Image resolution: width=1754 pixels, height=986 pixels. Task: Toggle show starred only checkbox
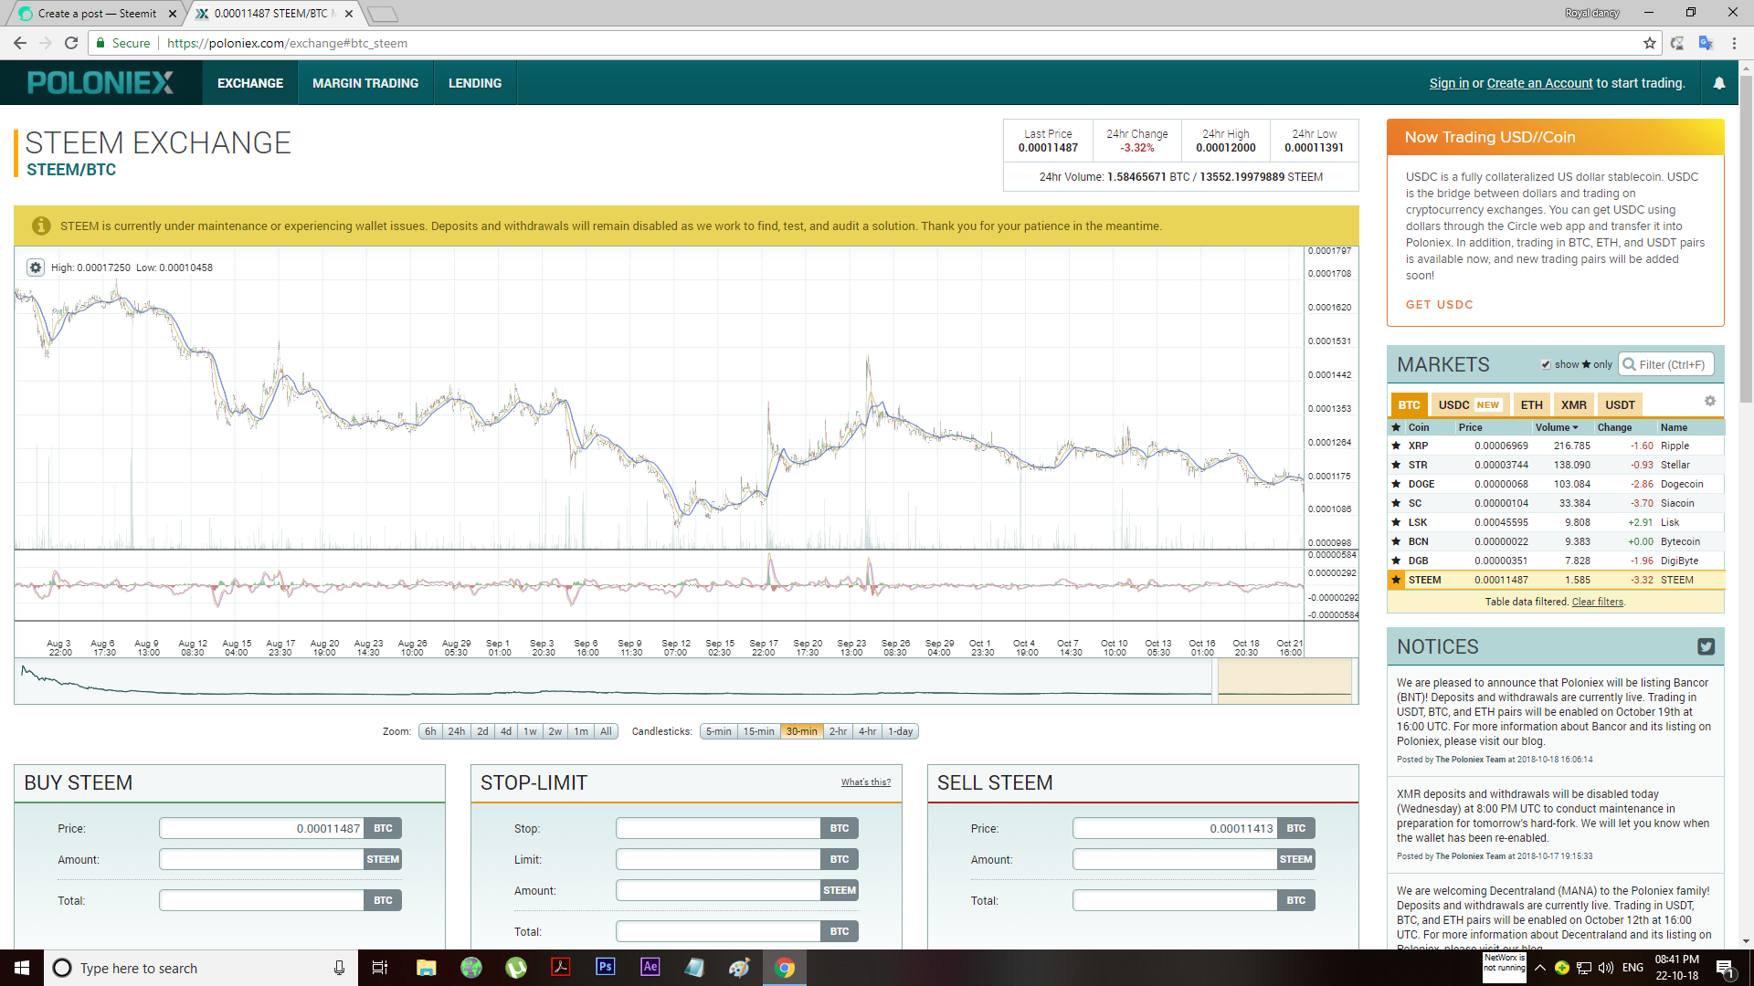click(1546, 364)
